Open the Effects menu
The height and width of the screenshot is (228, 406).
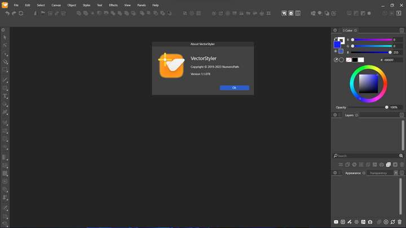pyautogui.click(x=113, y=5)
